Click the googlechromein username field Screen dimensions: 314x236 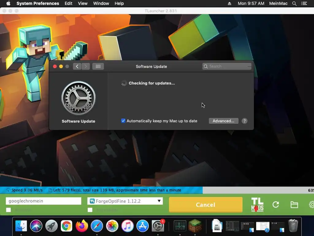(x=44, y=201)
